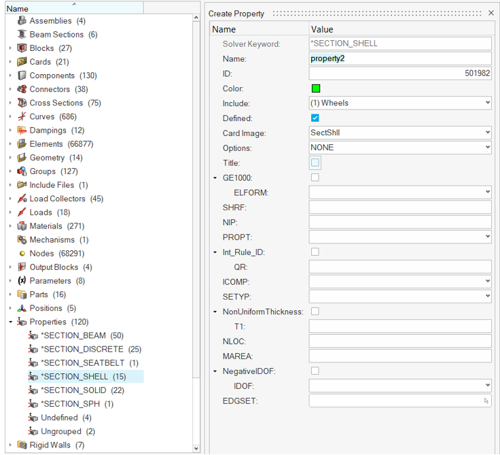Click the Loads icon
This screenshot has width=500, height=455.
pos(22,212)
